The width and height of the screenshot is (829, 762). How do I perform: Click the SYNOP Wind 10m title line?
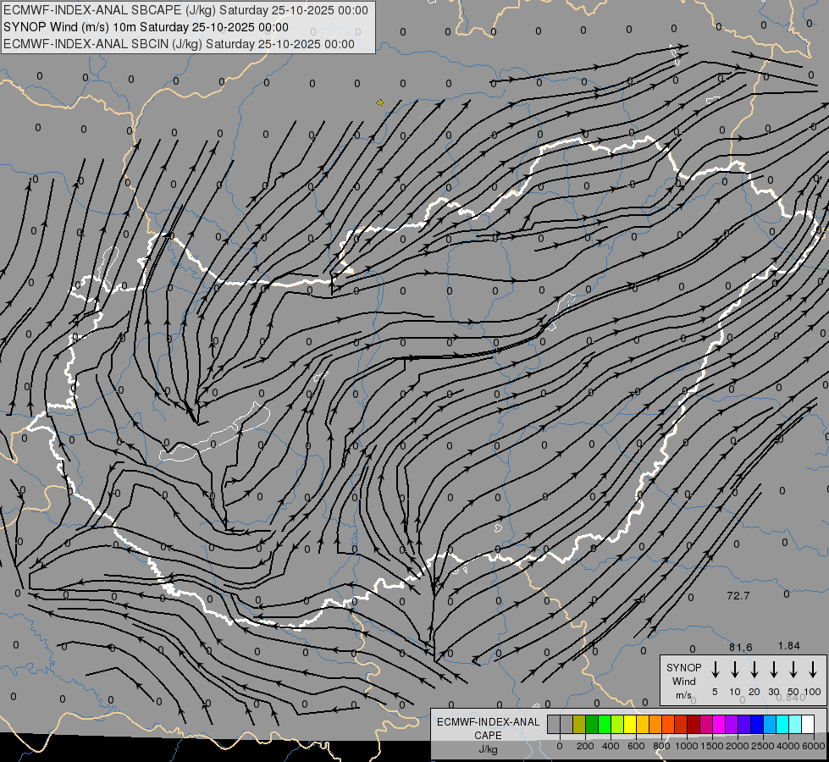146,27
